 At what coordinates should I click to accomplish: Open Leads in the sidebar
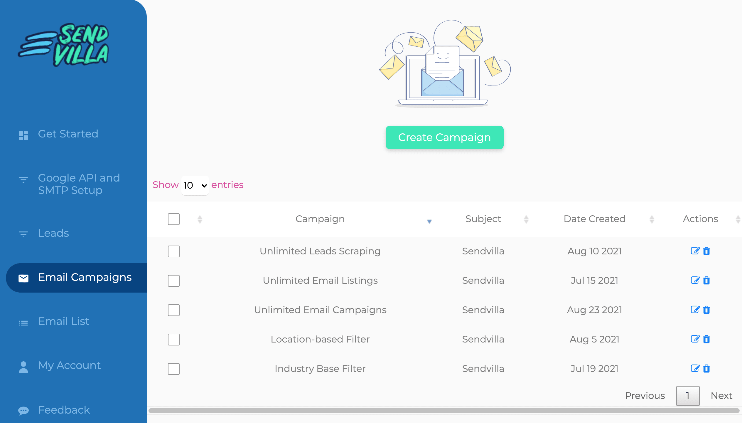[53, 233]
